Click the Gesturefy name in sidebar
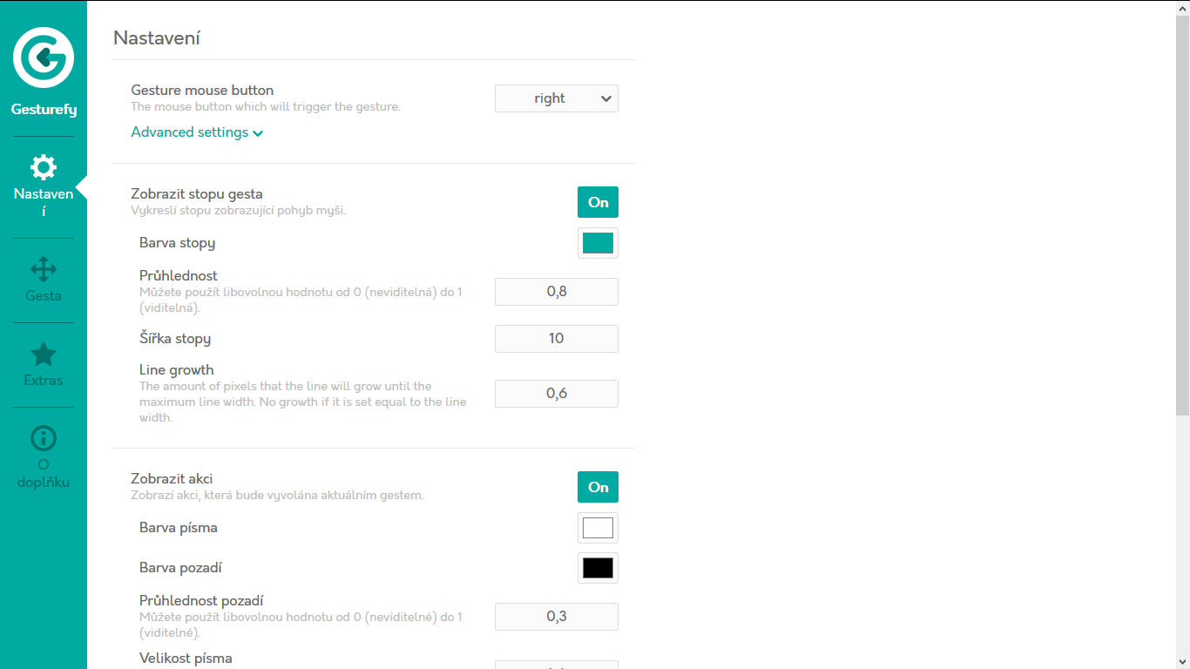The height and width of the screenshot is (669, 1190). (x=44, y=110)
